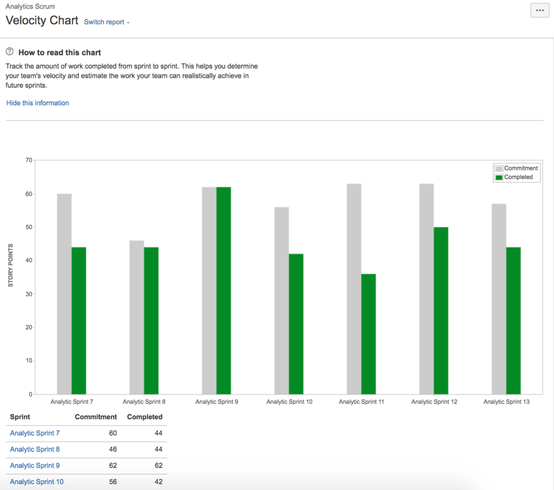Image resolution: width=554 pixels, height=490 pixels.
Task: Open Analytic Sprint 8 from the table
Action: (34, 449)
